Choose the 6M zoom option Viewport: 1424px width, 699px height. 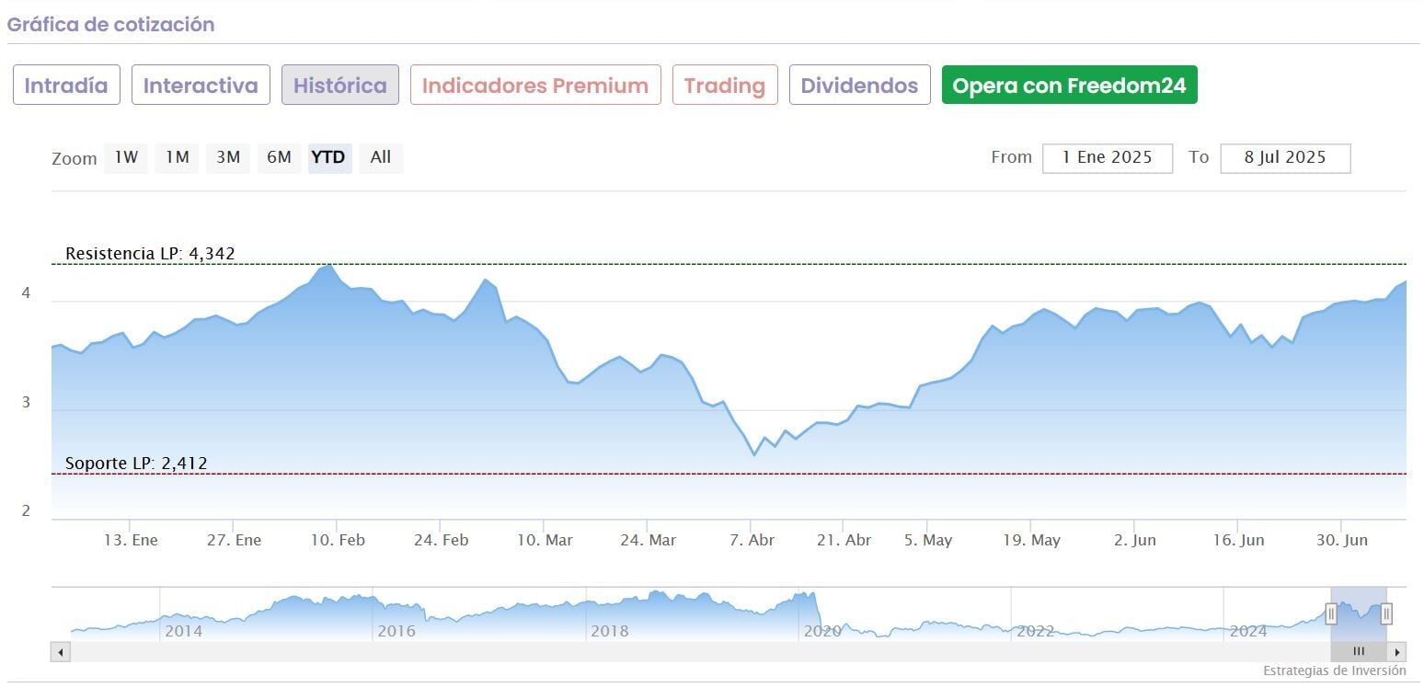pos(279,157)
